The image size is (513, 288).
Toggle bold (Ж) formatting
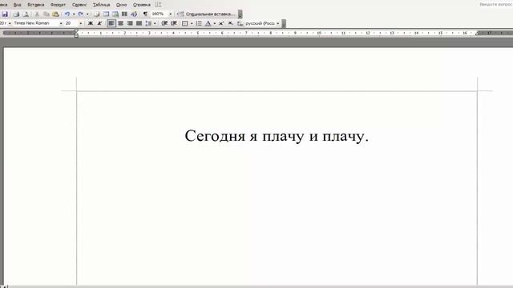[91, 23]
